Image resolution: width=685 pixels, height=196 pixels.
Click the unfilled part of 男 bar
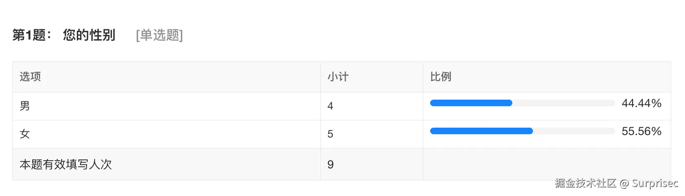(x=564, y=103)
